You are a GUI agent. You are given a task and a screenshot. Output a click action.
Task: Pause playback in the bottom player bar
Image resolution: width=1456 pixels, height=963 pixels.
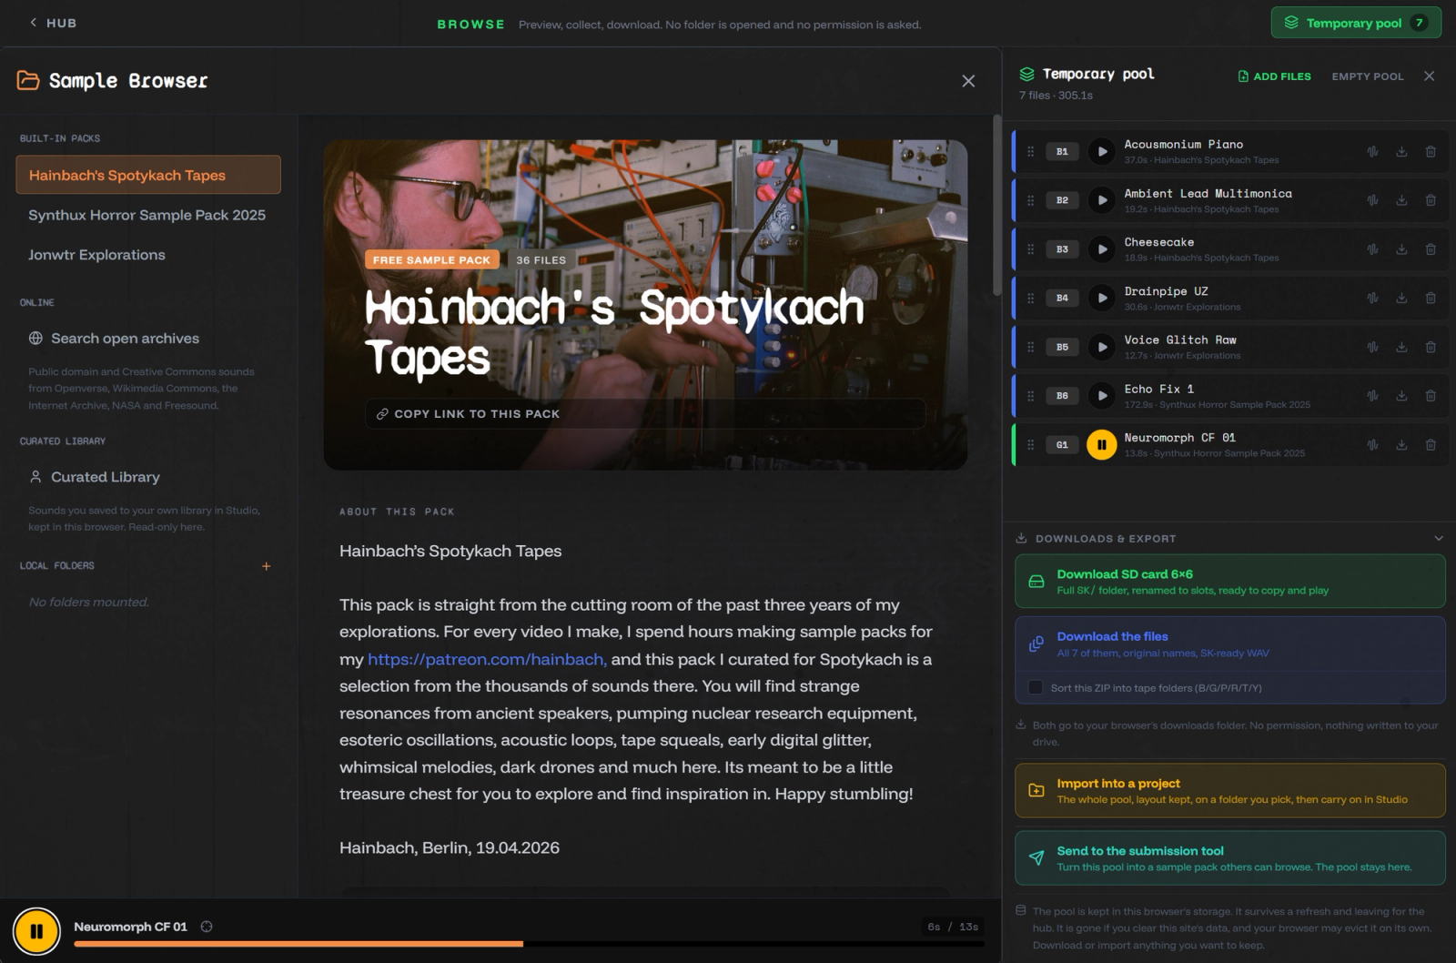pos(36,931)
